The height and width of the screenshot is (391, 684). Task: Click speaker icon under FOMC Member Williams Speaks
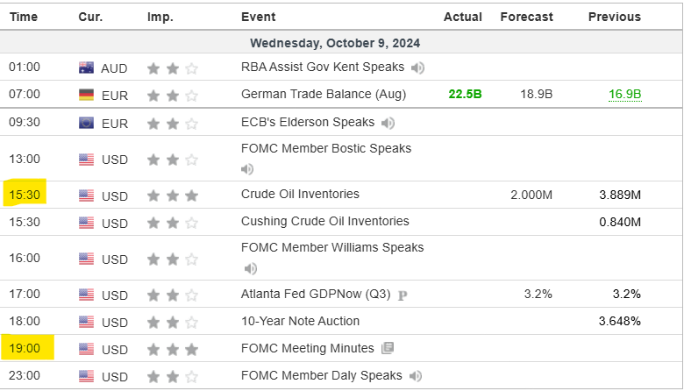(x=251, y=268)
